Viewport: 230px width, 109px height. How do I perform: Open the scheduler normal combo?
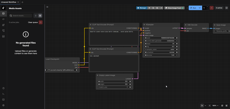tap(161, 52)
